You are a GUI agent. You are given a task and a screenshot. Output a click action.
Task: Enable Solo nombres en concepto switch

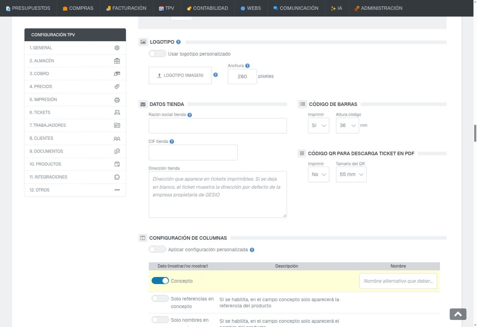coord(160,320)
